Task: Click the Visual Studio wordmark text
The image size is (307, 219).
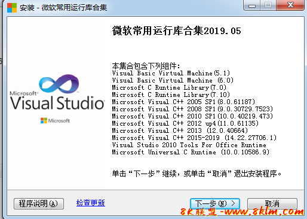Action: coord(57,103)
